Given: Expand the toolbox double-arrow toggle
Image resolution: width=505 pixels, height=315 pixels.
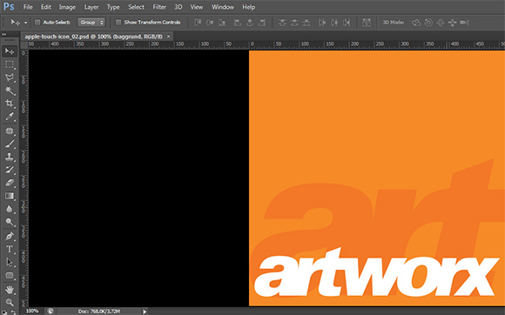Looking at the screenshot, I should point(3,35).
